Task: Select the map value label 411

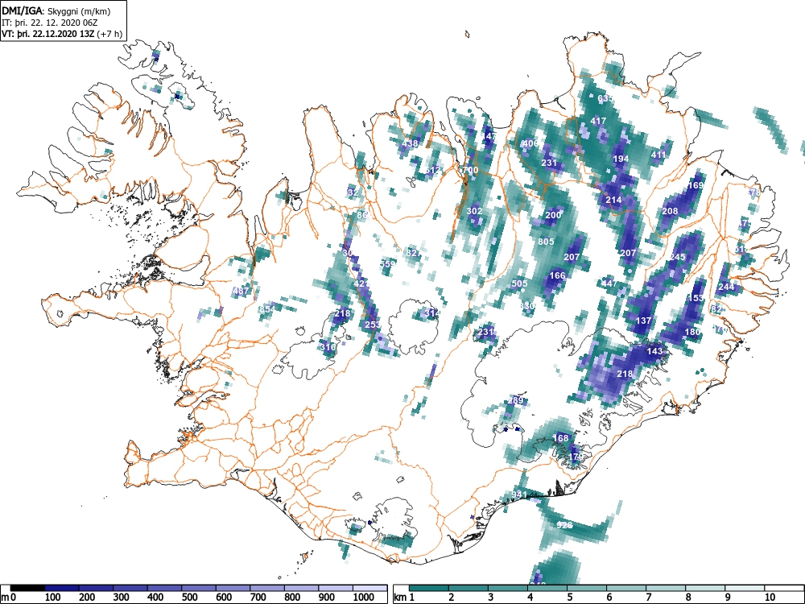Action: [x=658, y=155]
